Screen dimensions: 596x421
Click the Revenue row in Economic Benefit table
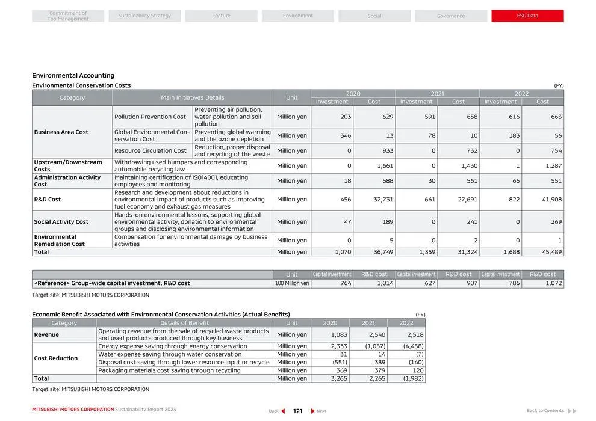pyautogui.click(x=46, y=334)
